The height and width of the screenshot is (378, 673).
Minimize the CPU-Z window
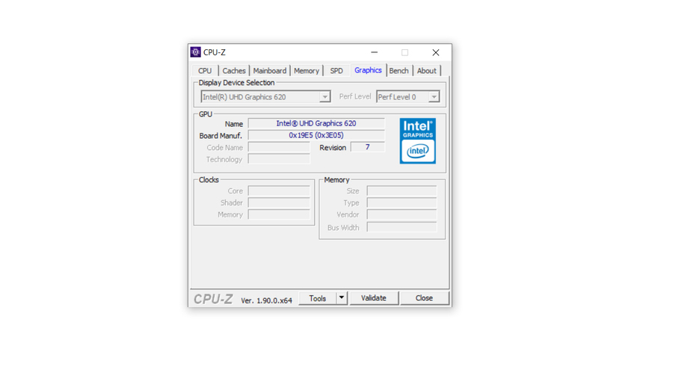point(375,52)
